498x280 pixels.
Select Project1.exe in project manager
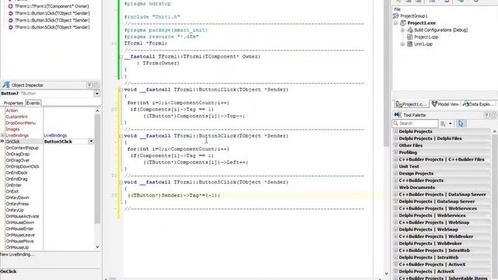pos(422,23)
